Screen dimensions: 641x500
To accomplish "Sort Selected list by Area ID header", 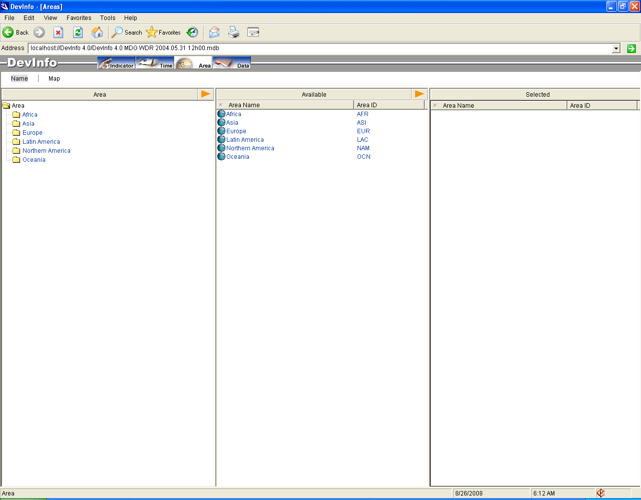I will [602, 106].
